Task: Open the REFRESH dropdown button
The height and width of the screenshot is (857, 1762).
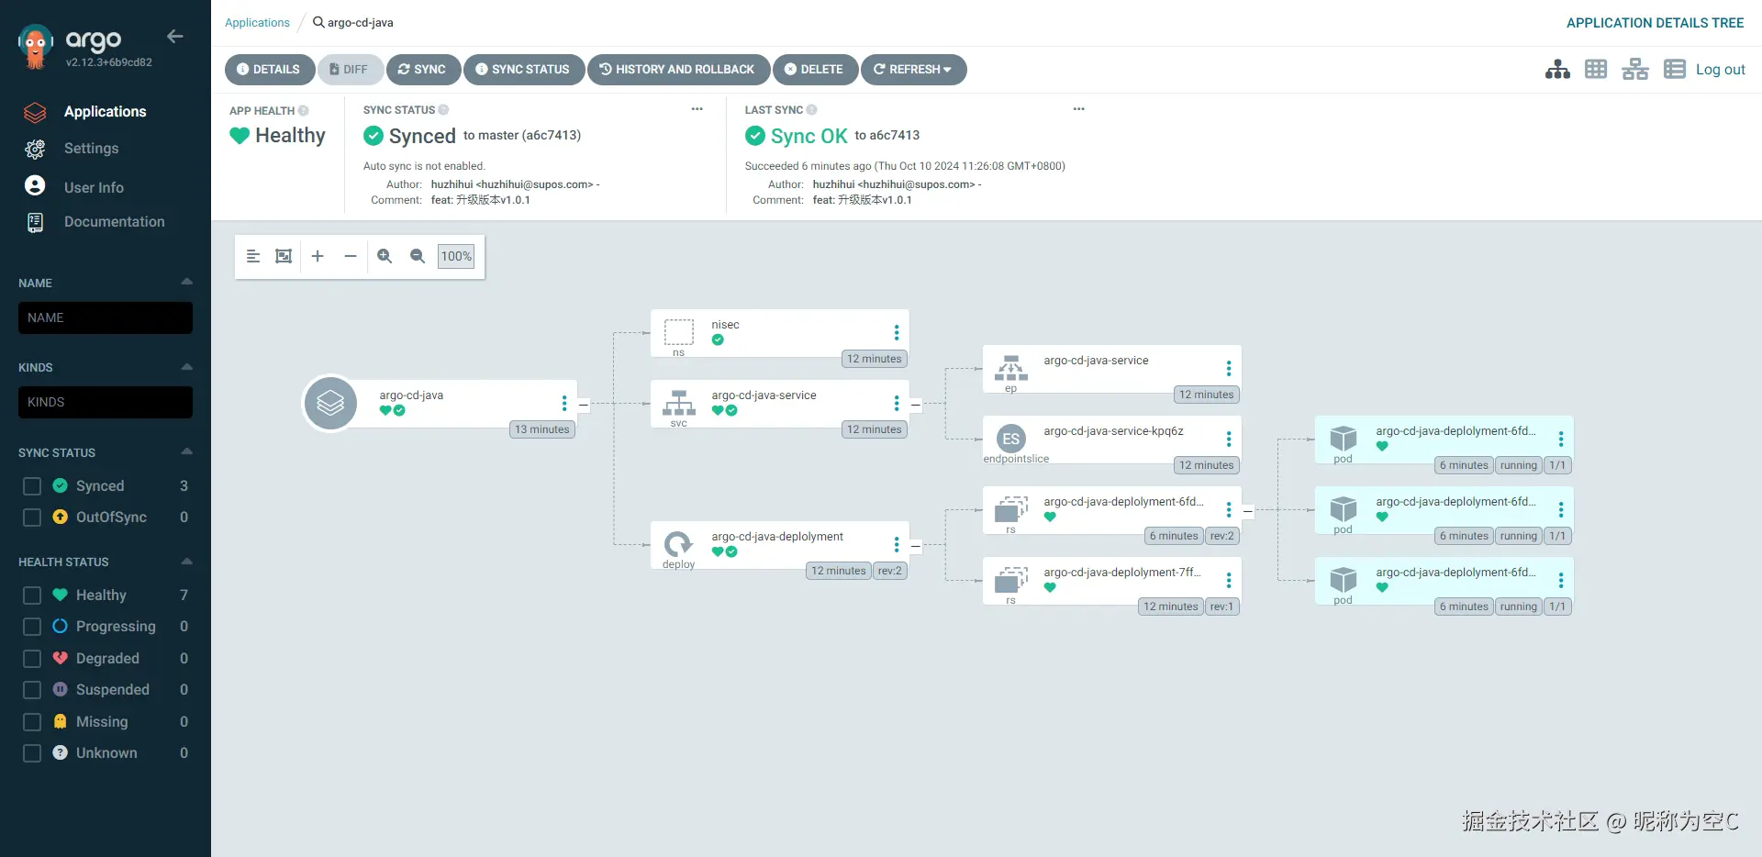Action: click(914, 70)
